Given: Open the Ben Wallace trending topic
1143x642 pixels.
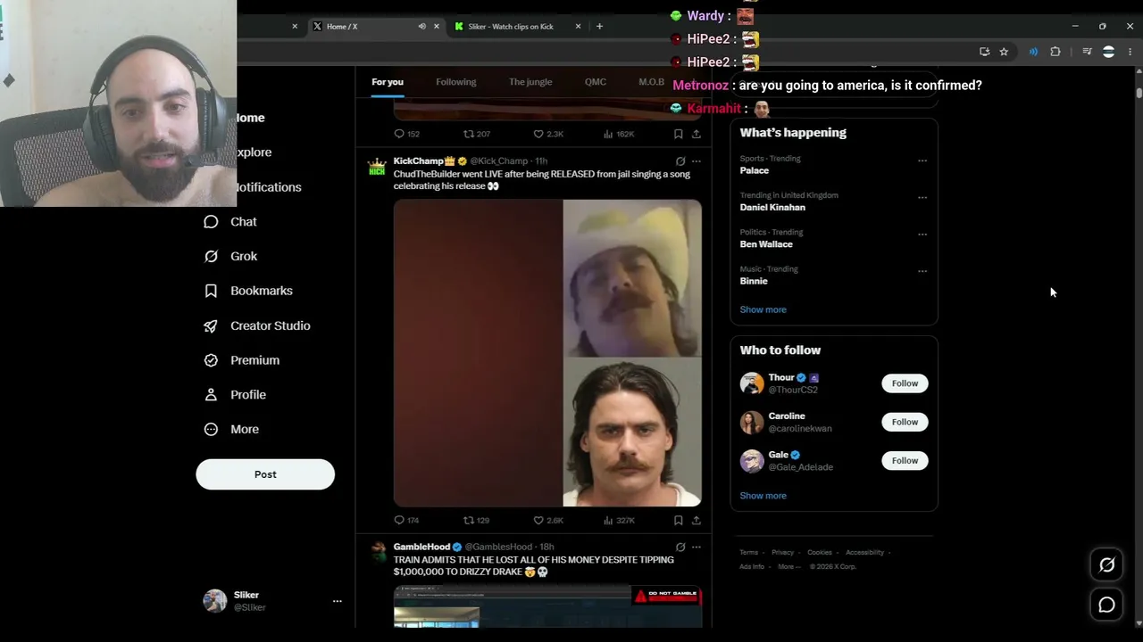Looking at the screenshot, I should click(x=766, y=244).
